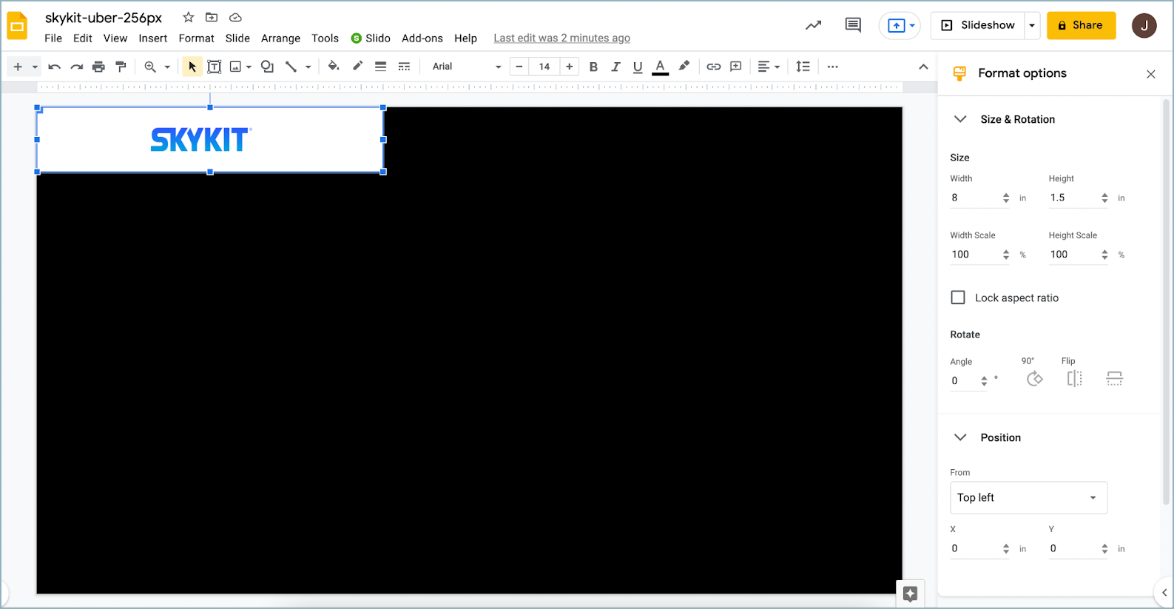
Task: Click the font size field showing 14
Action: [x=544, y=67]
